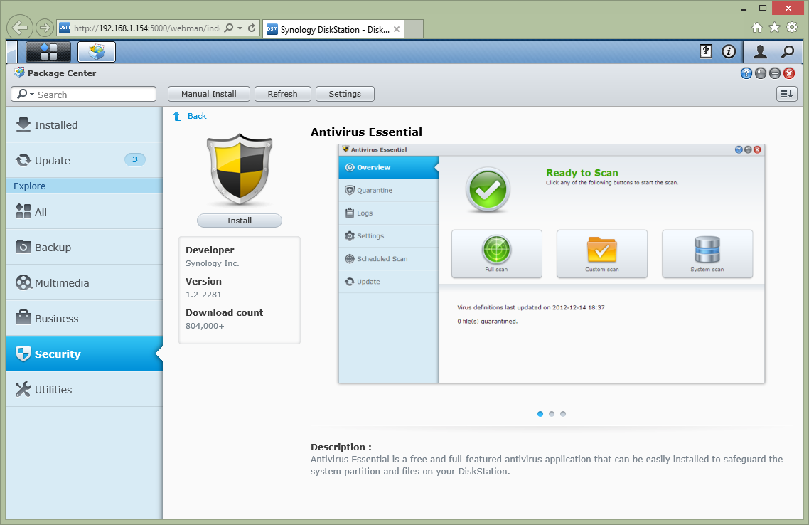The width and height of the screenshot is (809, 525).
Task: Click the Package Center taskbar icon
Action: [97, 52]
